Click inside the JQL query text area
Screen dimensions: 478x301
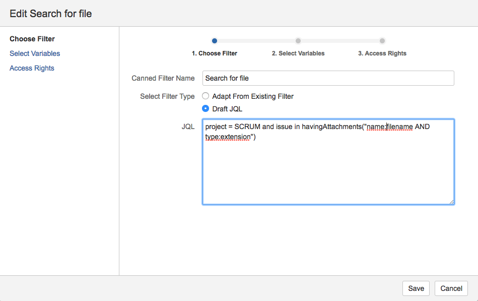(328, 161)
